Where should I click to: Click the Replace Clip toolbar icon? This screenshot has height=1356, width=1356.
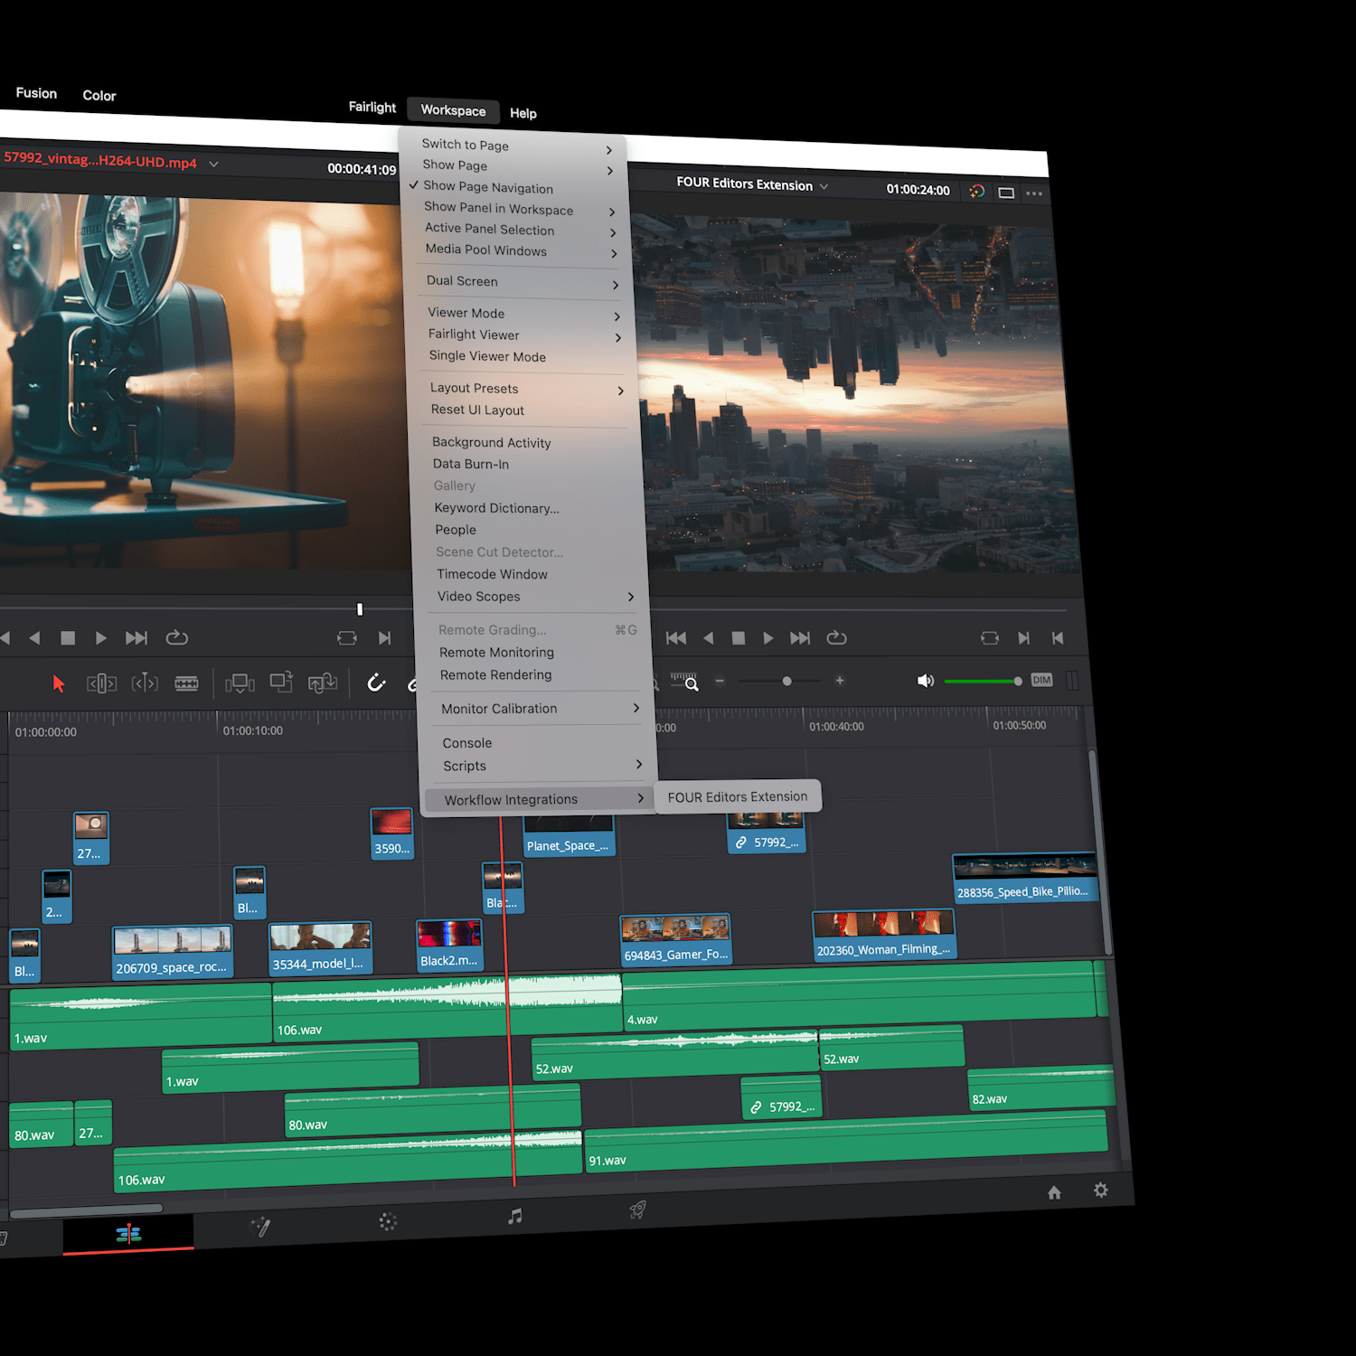[x=323, y=683]
